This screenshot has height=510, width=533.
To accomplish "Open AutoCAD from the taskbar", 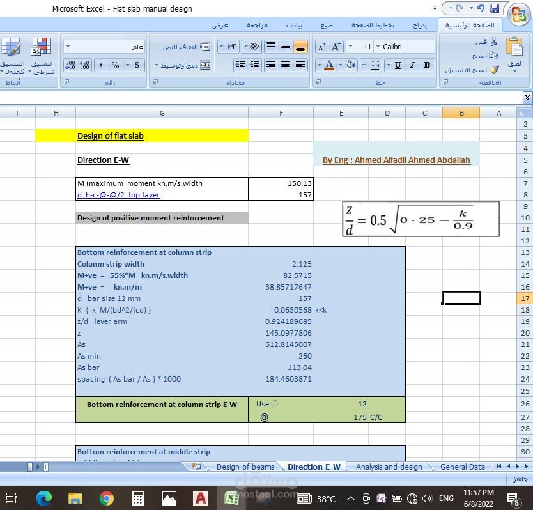I will 201,498.
